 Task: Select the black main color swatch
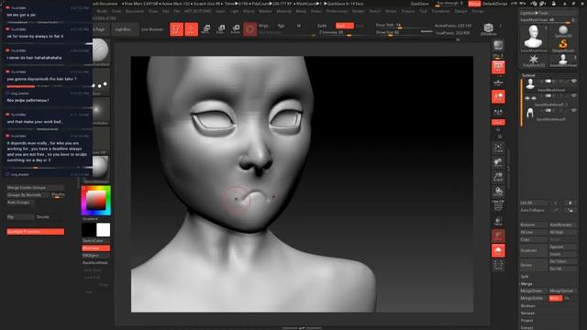point(89,230)
